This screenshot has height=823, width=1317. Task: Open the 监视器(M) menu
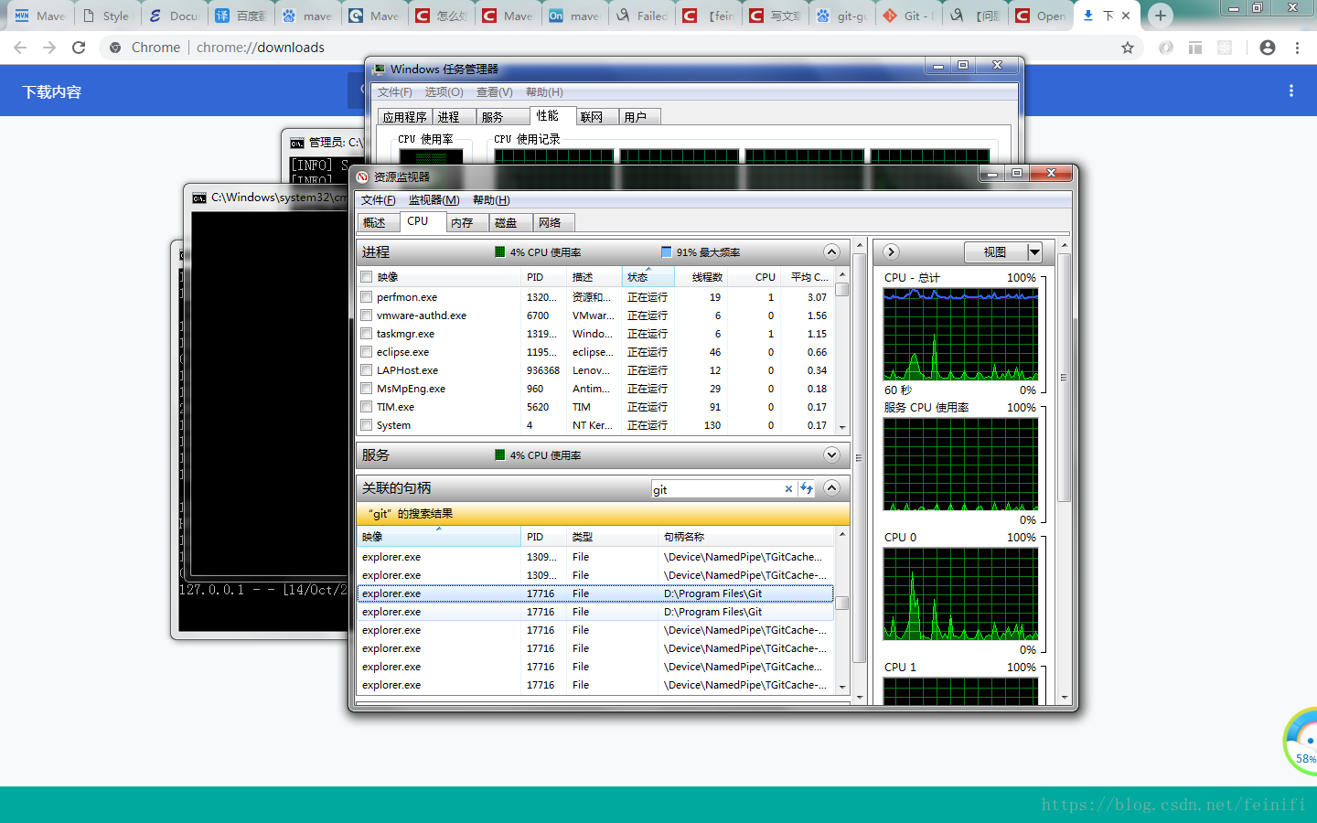[x=434, y=200]
